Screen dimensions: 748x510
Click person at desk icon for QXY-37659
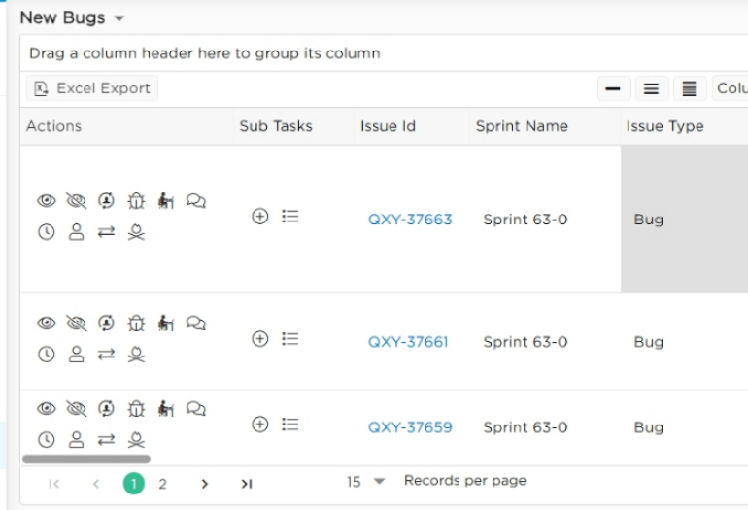(166, 409)
